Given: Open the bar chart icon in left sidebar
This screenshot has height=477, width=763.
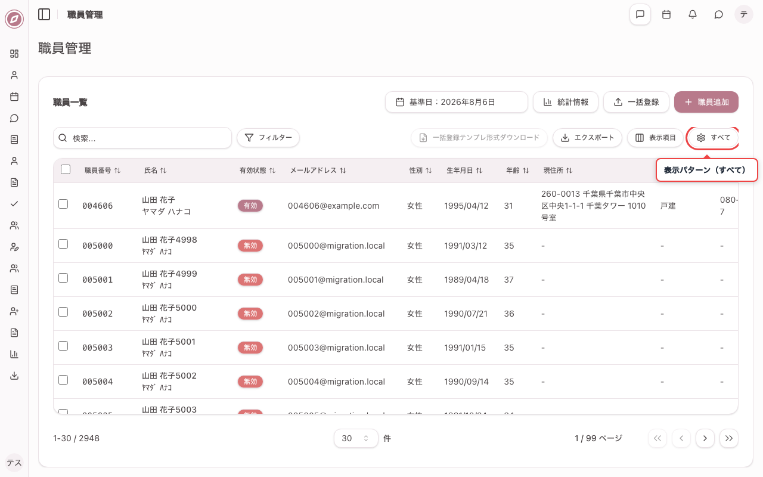Looking at the screenshot, I should 14,354.
